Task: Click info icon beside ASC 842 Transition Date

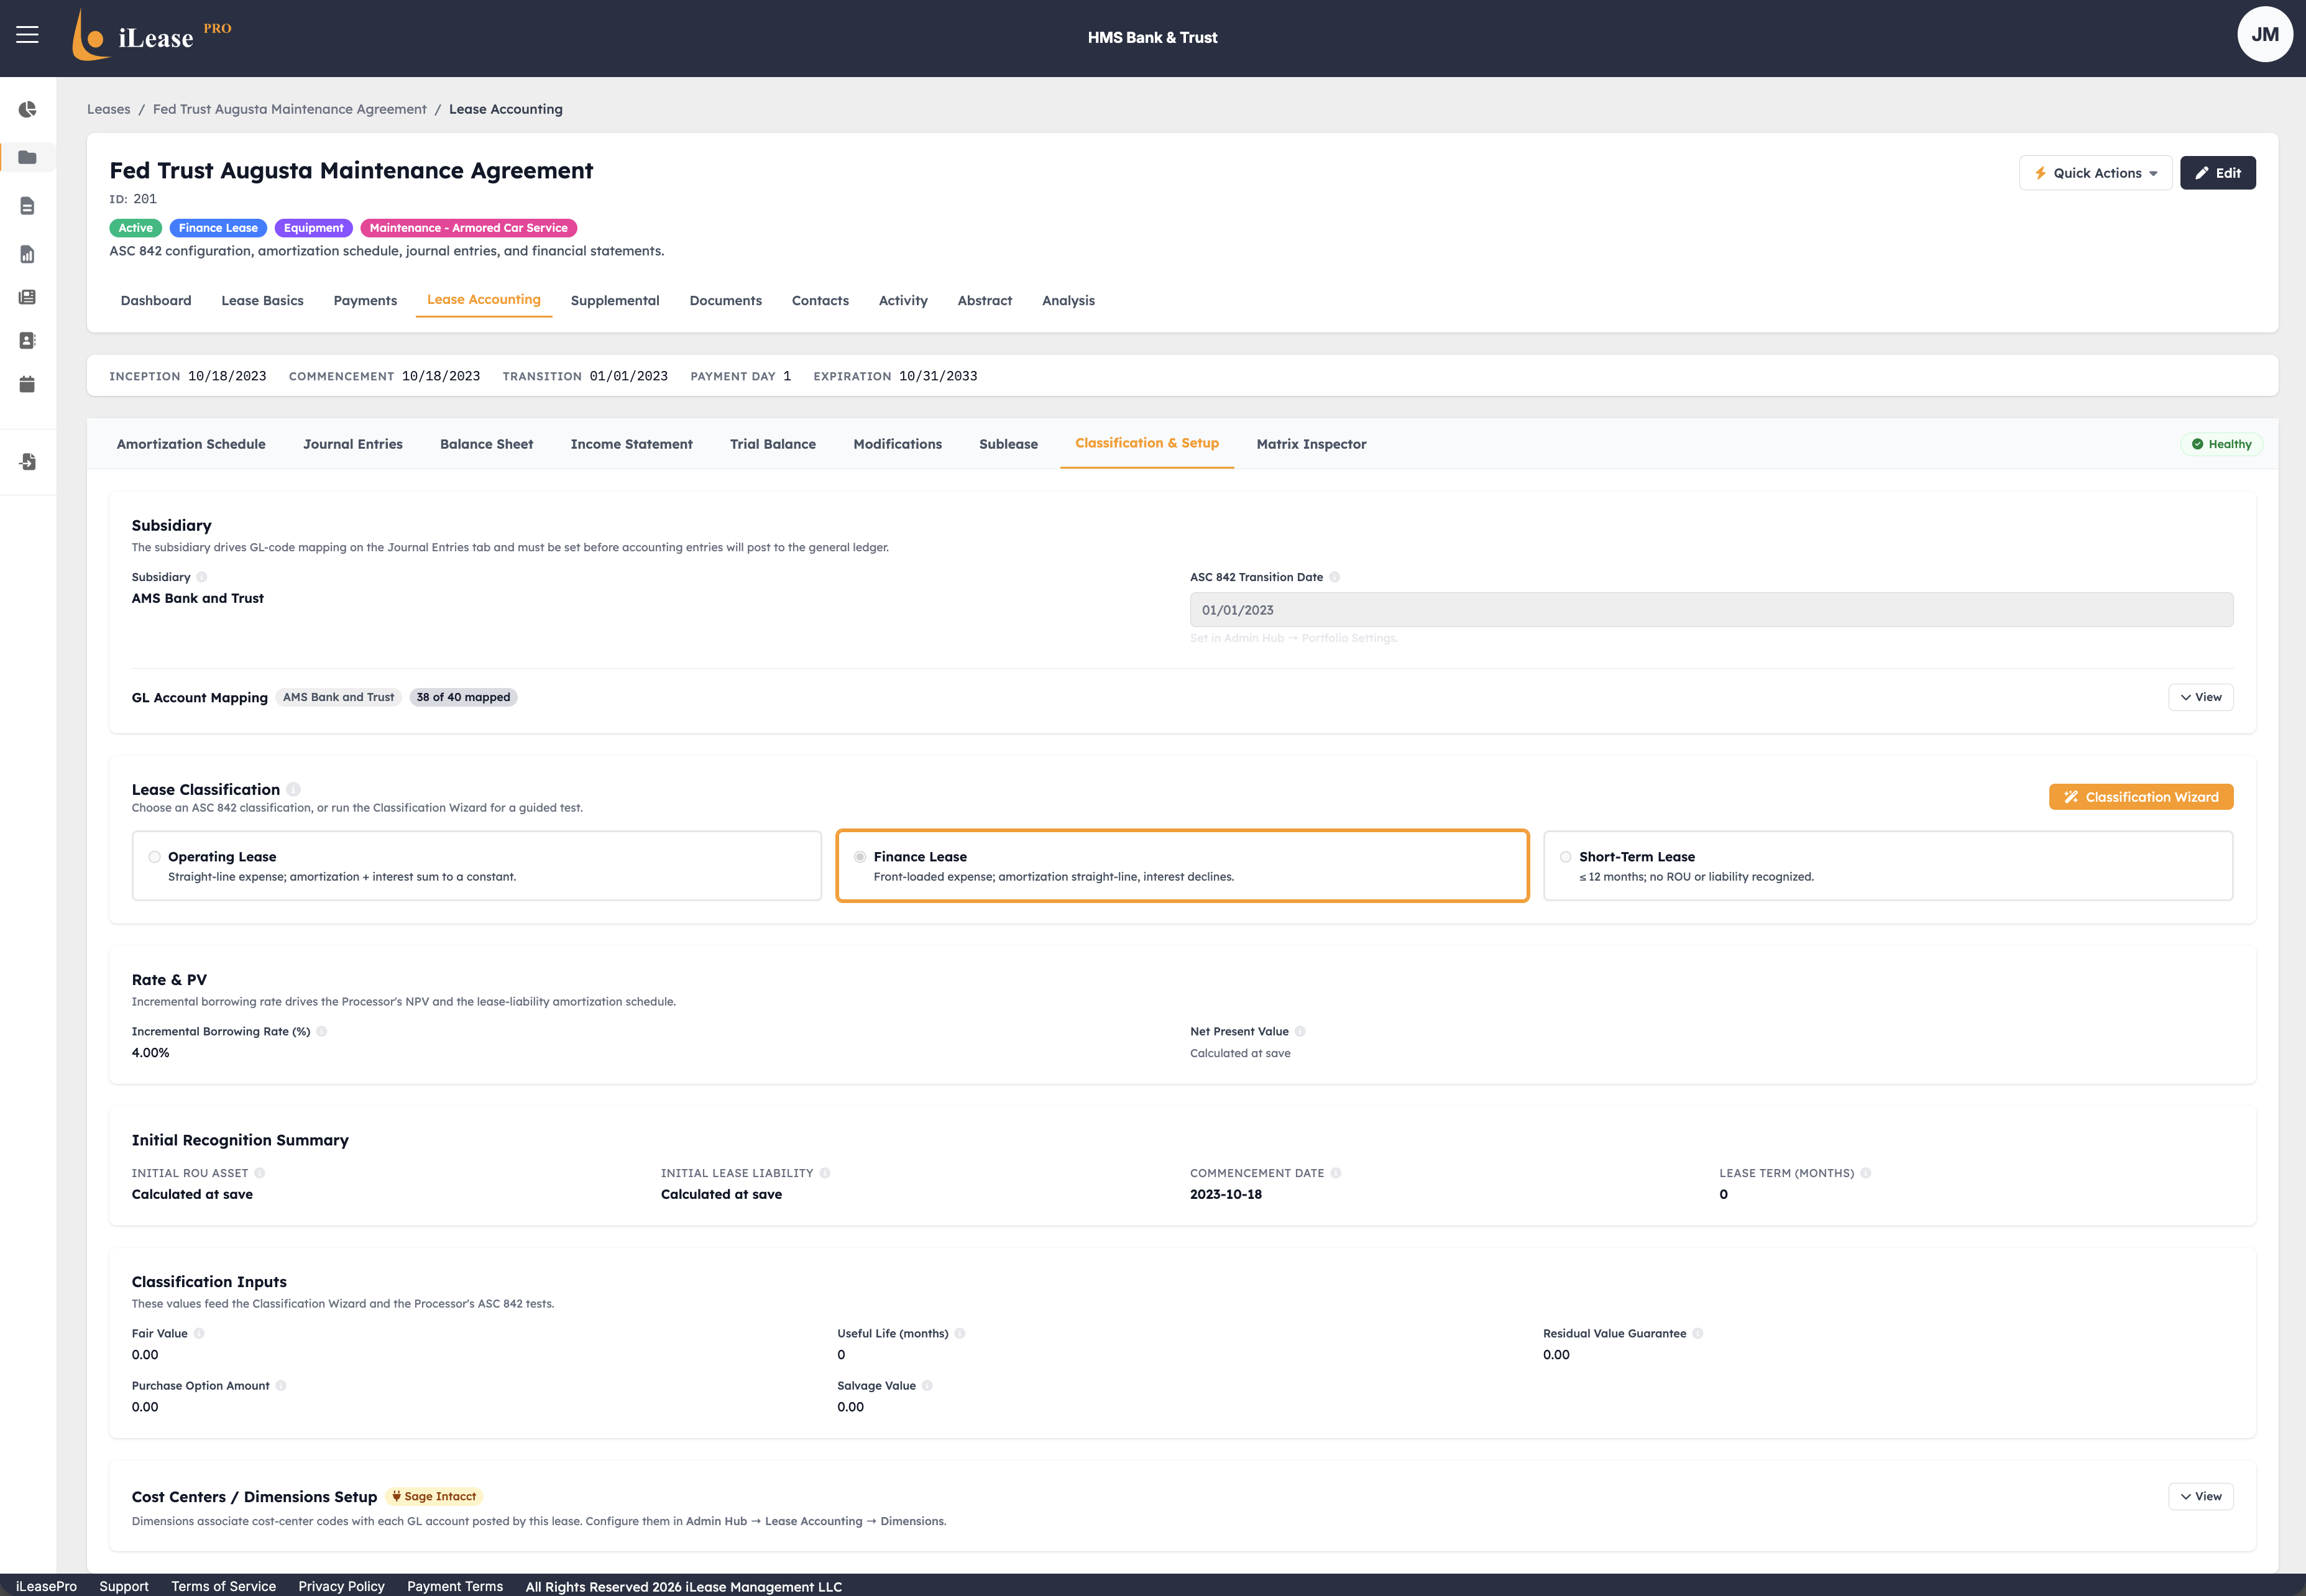Action: click(1335, 577)
